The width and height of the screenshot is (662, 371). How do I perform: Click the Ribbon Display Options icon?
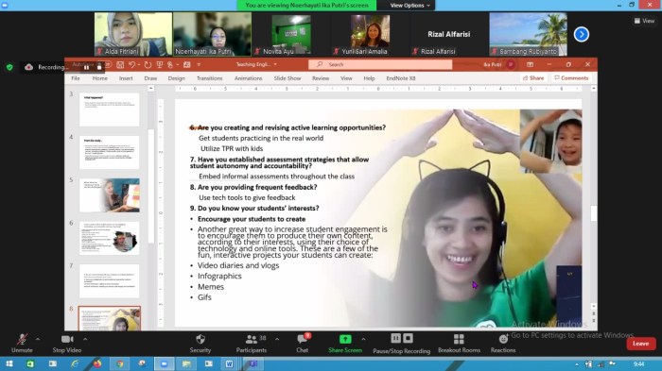[x=530, y=64]
